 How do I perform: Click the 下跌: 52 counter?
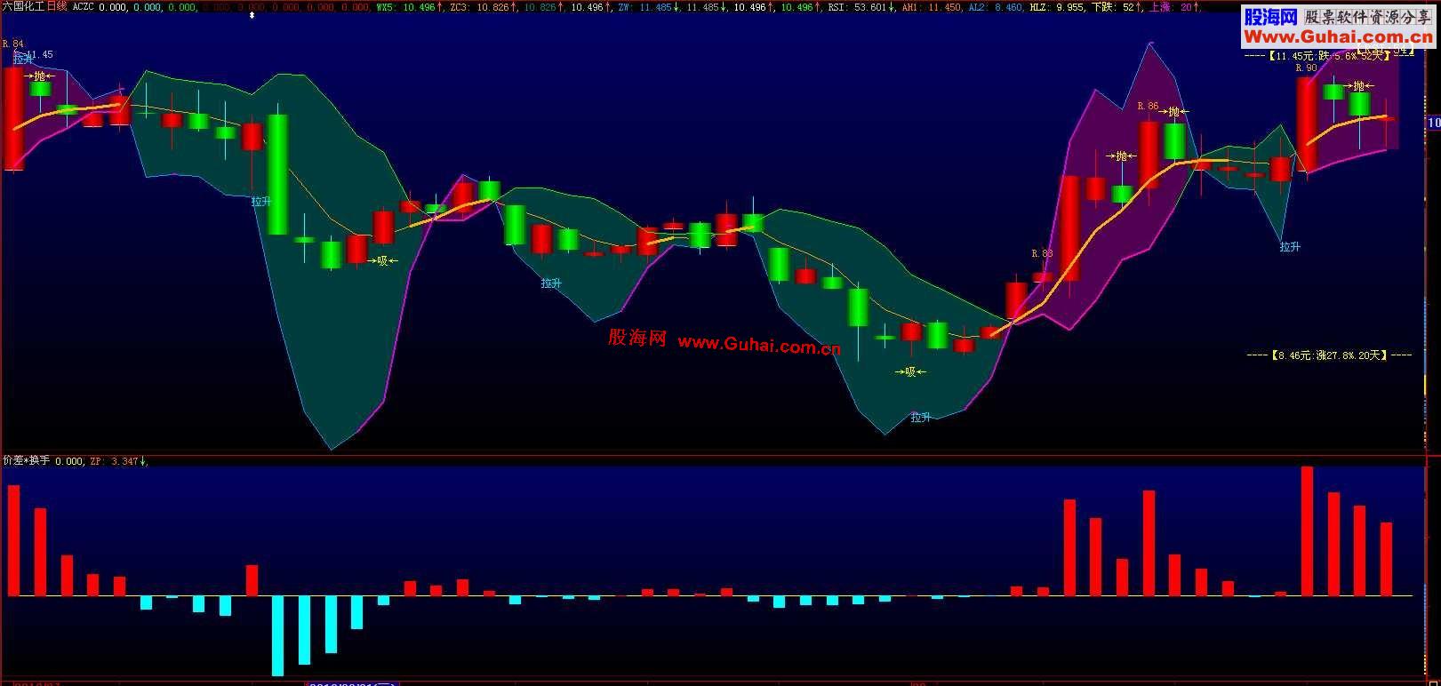point(1117,7)
